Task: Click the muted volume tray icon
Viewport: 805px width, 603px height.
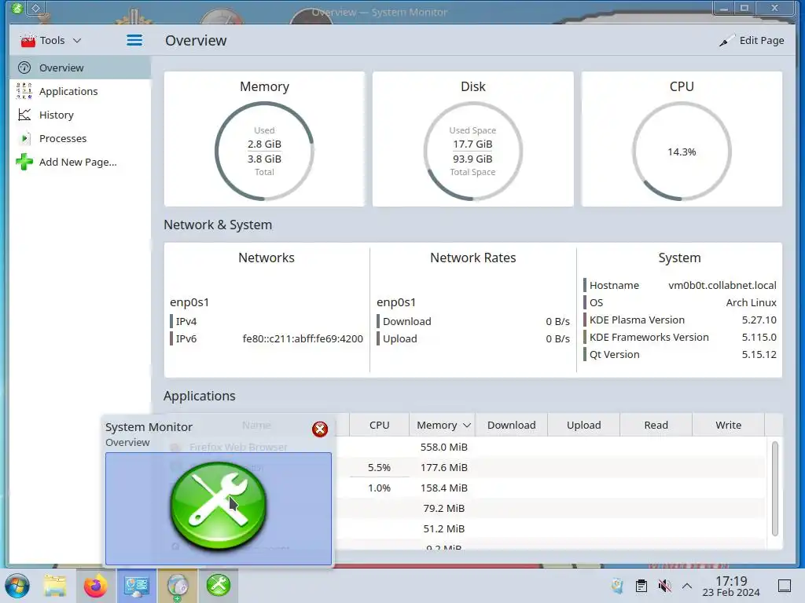Action: point(664,586)
